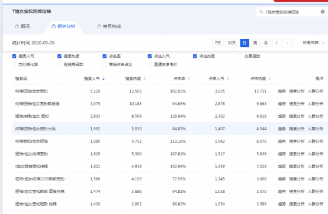Select the 日 granularity button

[x=245, y=43]
